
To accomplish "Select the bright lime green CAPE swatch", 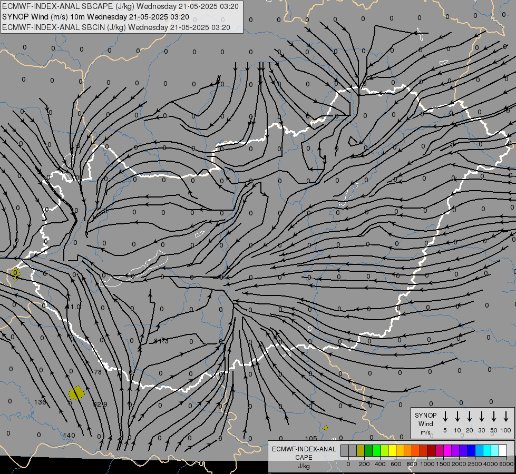I will click(x=376, y=450).
